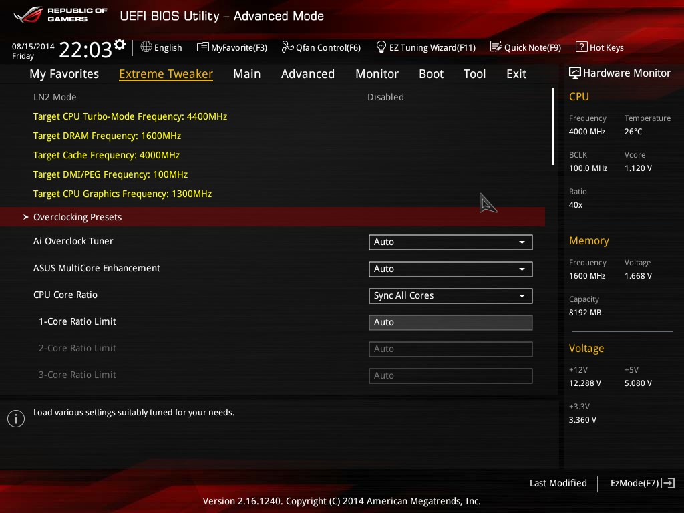Click the Memory Capacity 8192 MB value
This screenshot has height=513, width=684.
(584, 313)
